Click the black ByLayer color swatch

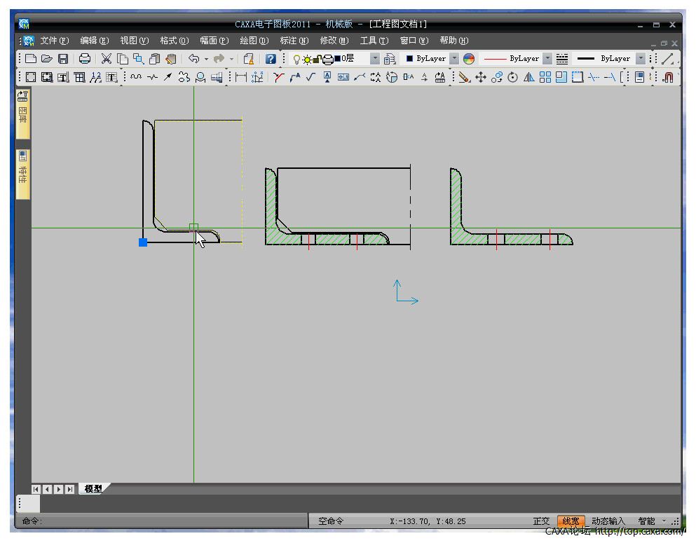click(x=410, y=59)
